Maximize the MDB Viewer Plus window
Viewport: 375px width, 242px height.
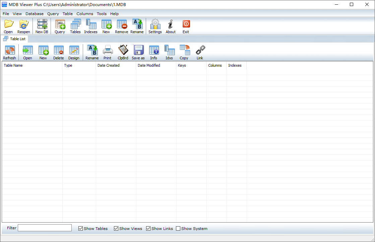click(x=352, y=5)
